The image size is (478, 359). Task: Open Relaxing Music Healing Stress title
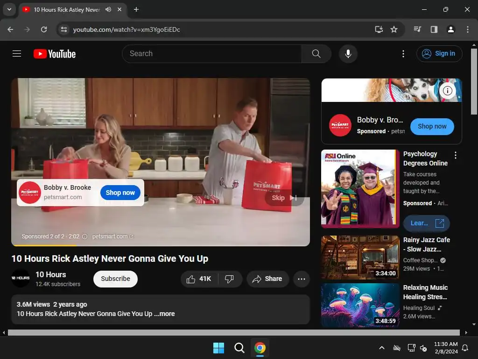click(x=425, y=292)
